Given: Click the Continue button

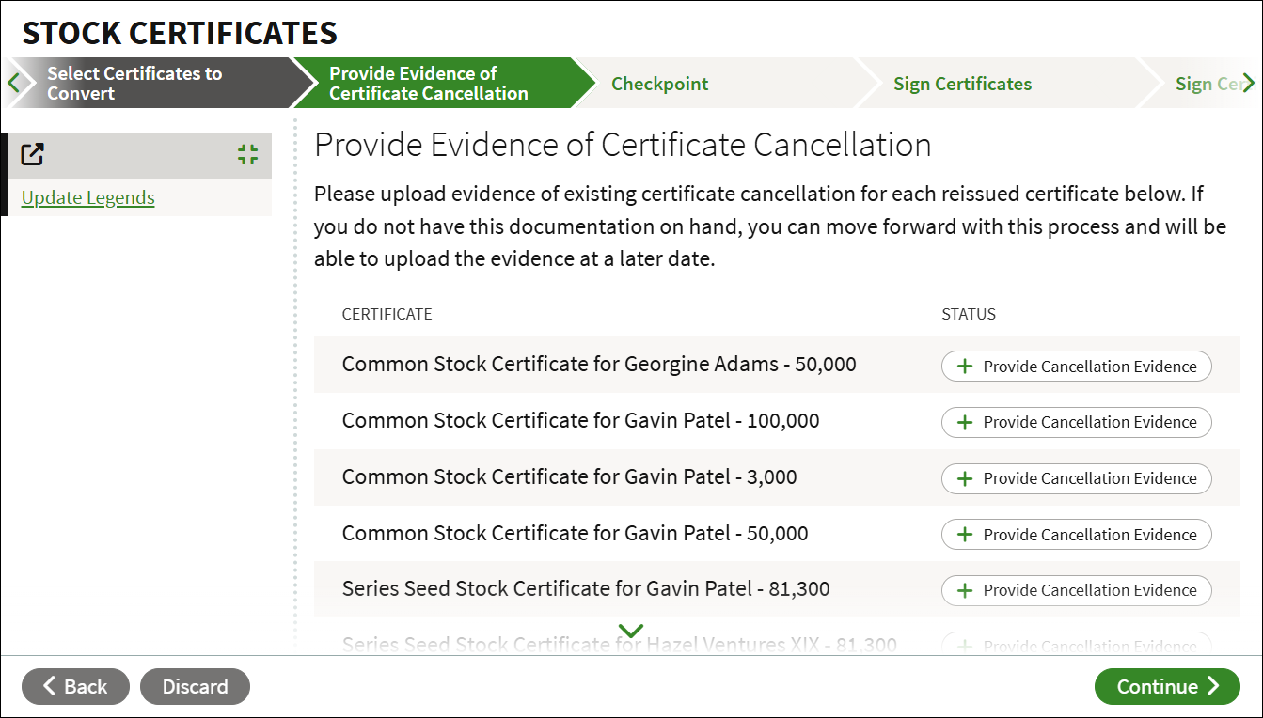Looking at the screenshot, I should [1167, 686].
